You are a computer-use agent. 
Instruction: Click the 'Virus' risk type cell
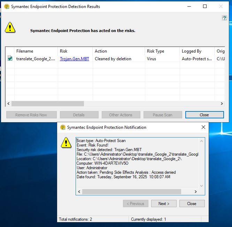pos(152,59)
